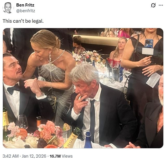Click the empty wine glass in photo
The image size is (165, 161).
22,122
